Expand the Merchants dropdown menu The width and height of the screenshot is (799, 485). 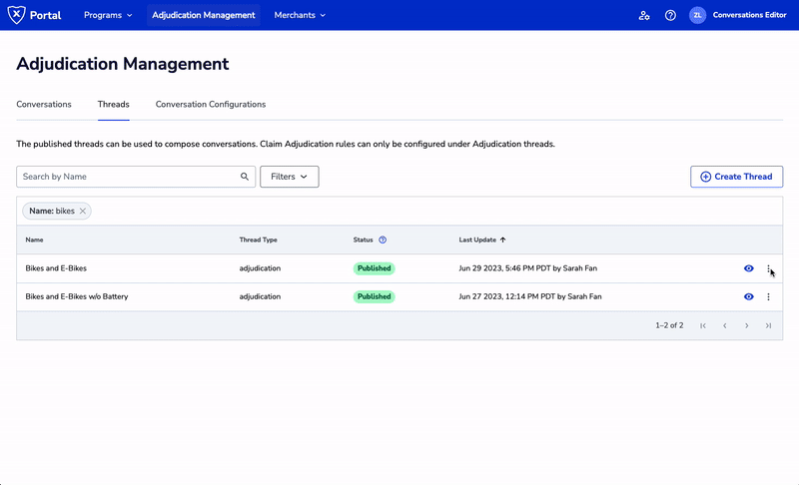coord(300,16)
